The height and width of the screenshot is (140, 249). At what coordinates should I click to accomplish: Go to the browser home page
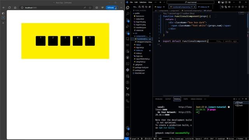[x=15, y=8]
